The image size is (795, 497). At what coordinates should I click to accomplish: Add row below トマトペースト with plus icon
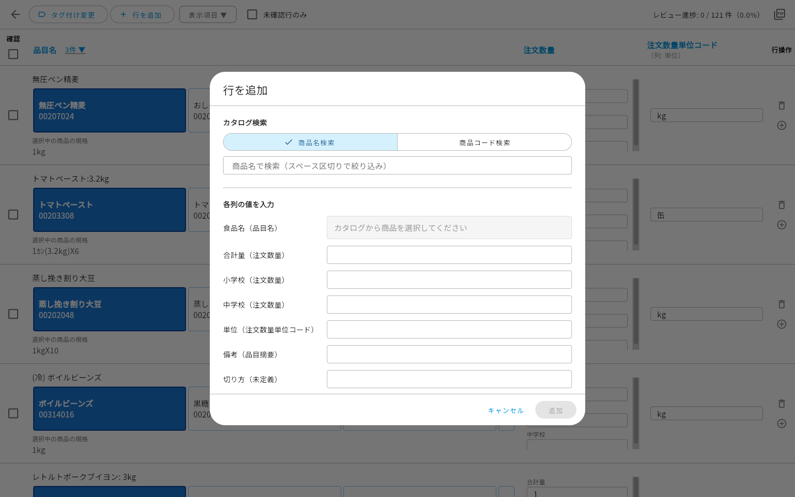click(x=781, y=225)
